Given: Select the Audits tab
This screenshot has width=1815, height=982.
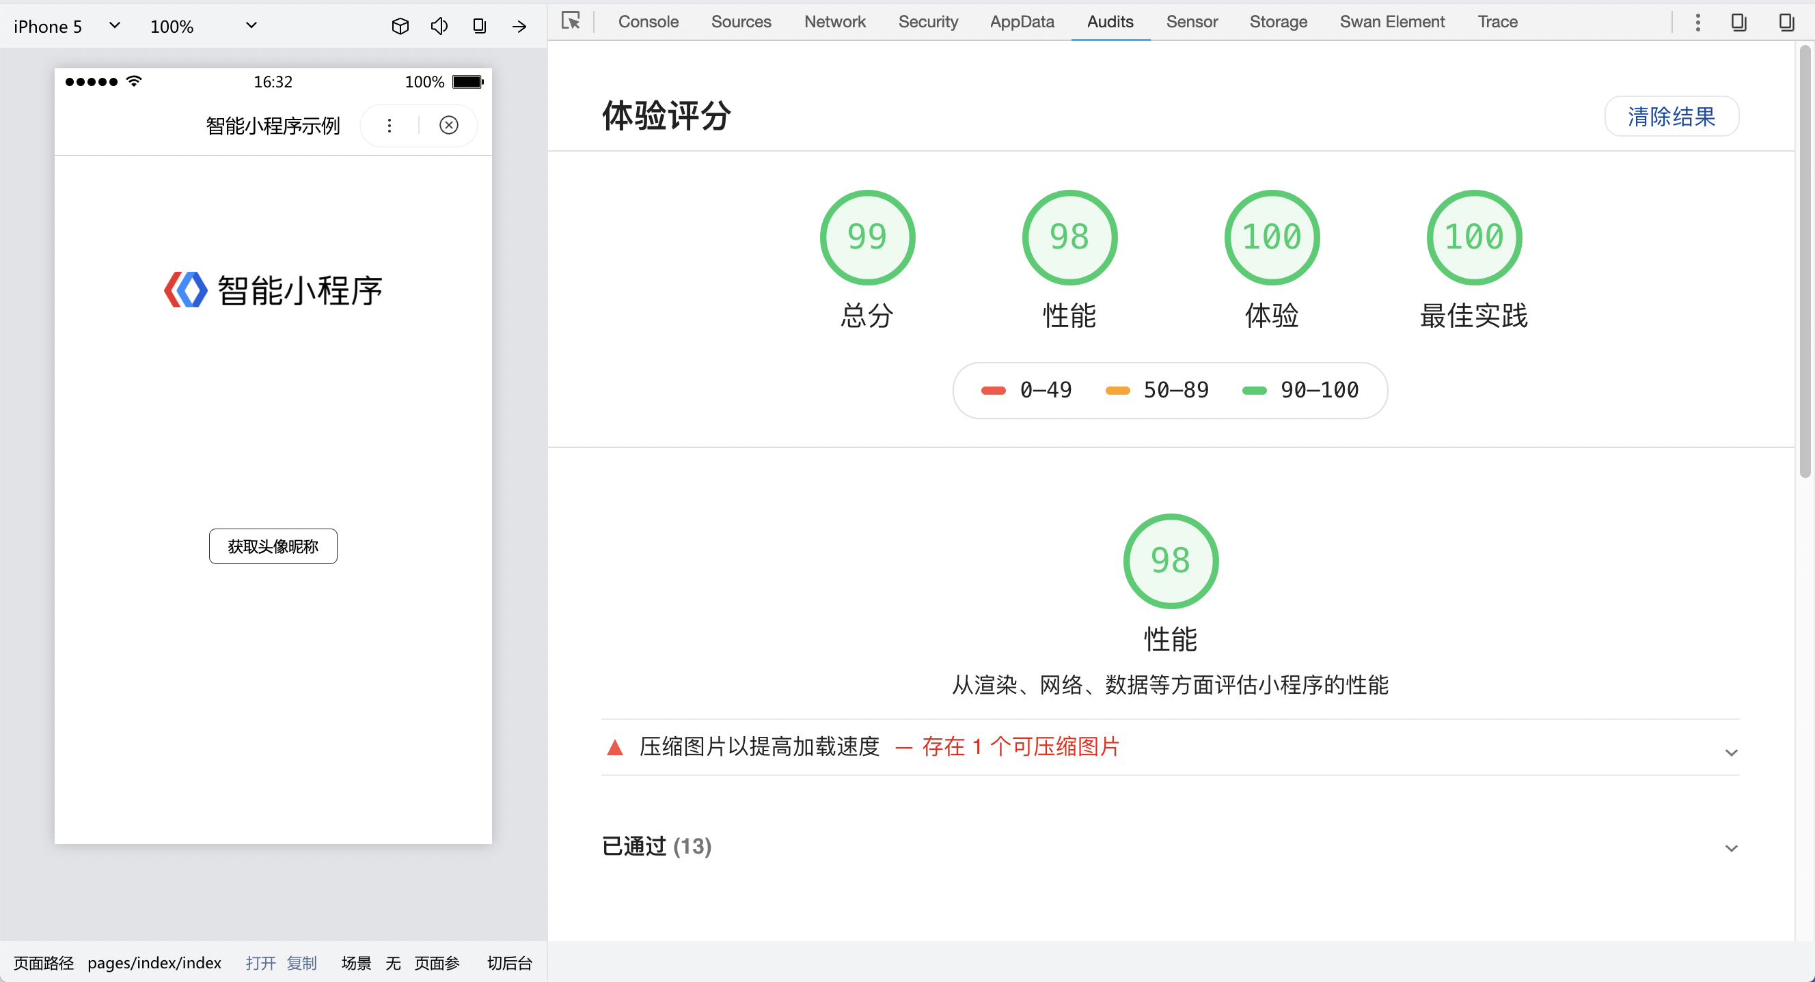Looking at the screenshot, I should 1110,22.
